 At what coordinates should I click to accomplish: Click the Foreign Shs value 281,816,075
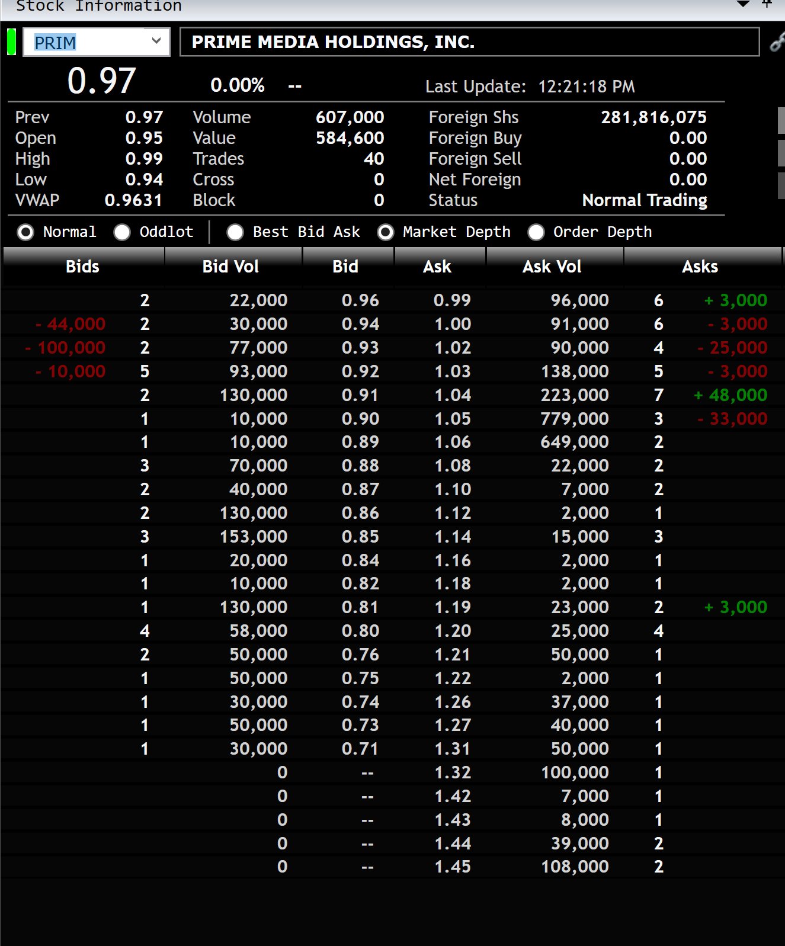click(654, 117)
